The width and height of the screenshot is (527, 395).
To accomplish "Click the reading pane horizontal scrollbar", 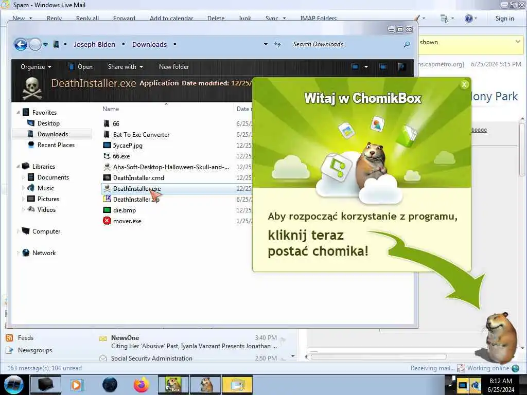I will click(x=378, y=356).
